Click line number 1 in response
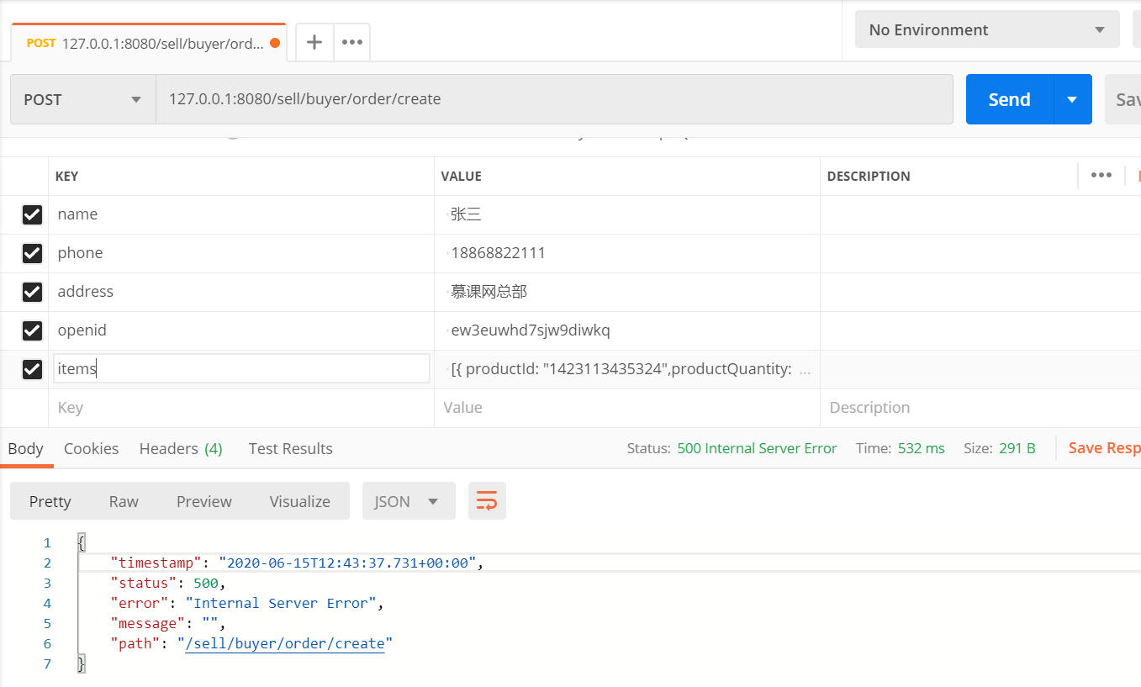 click(x=48, y=542)
